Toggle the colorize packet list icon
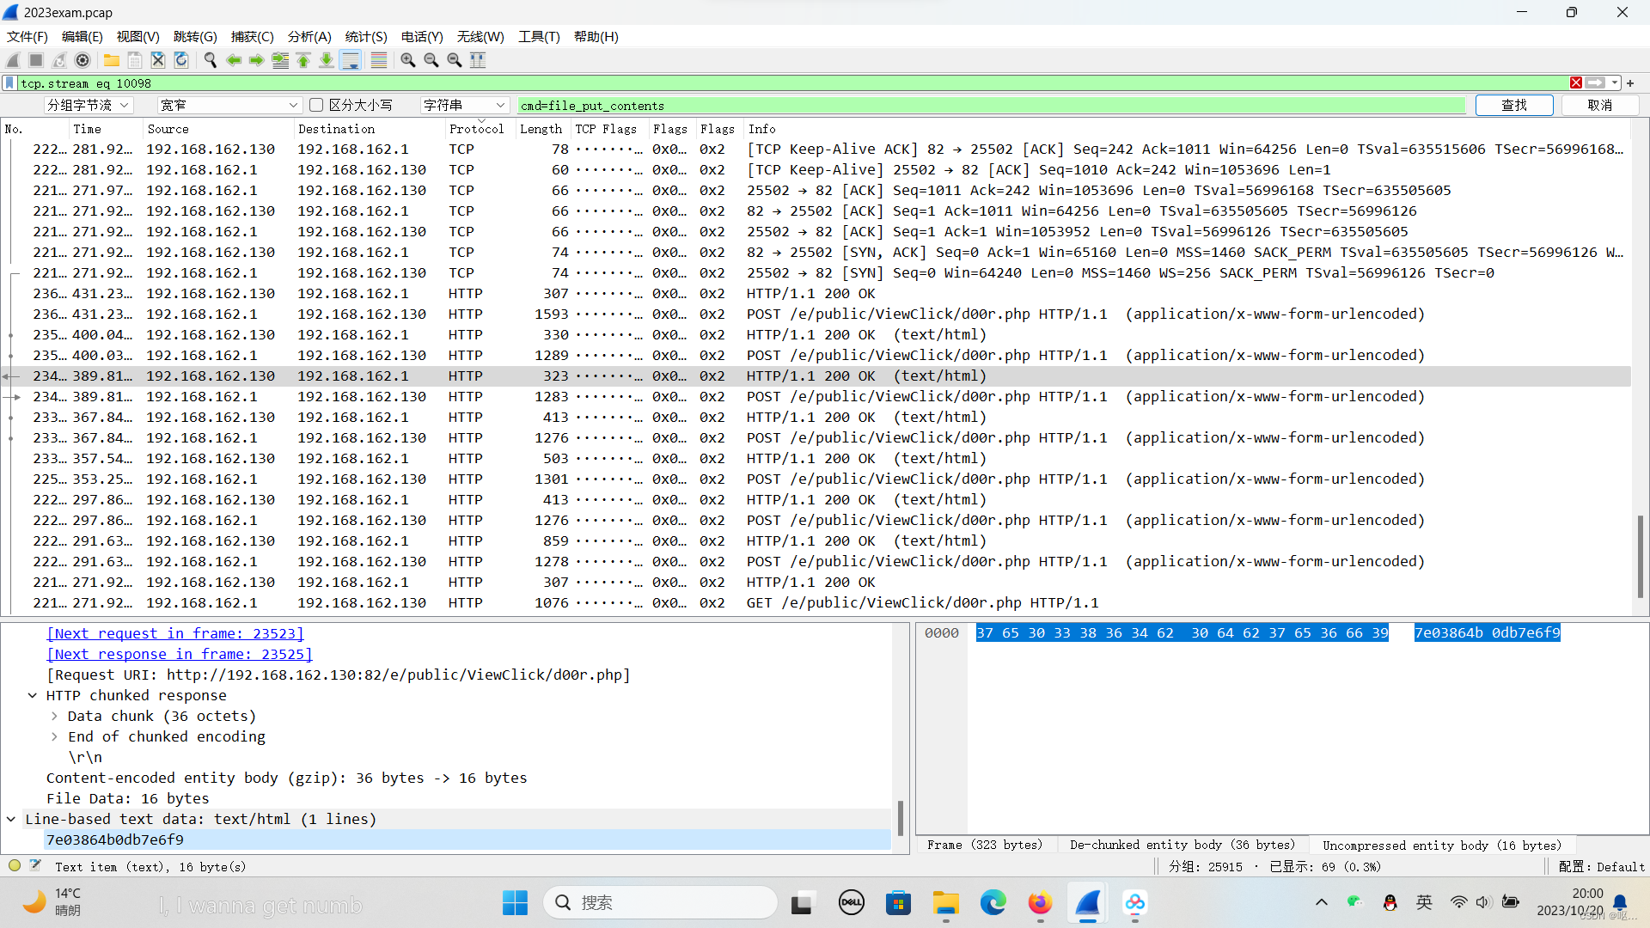This screenshot has width=1650, height=928. pyautogui.click(x=379, y=60)
